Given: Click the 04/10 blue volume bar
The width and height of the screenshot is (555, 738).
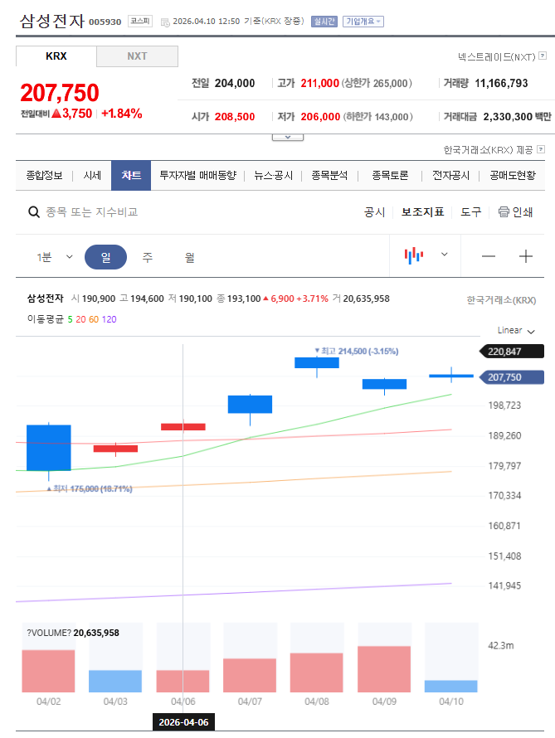Looking at the screenshot, I should pos(451,687).
